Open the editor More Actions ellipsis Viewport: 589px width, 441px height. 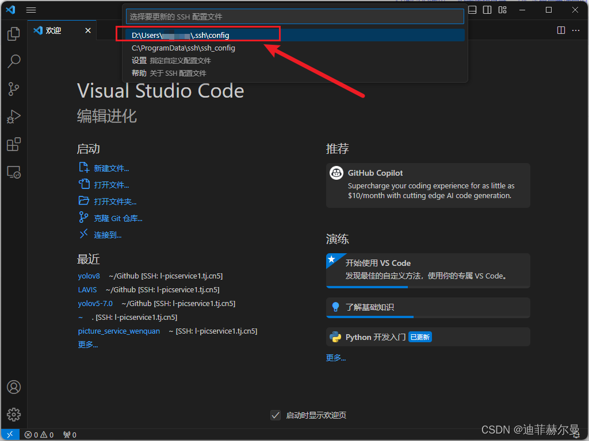point(576,30)
